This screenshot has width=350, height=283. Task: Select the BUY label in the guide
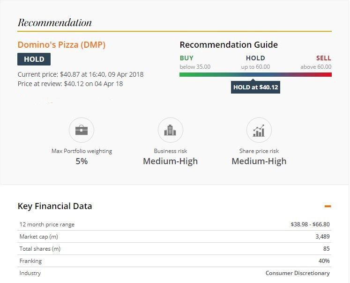pos(186,58)
